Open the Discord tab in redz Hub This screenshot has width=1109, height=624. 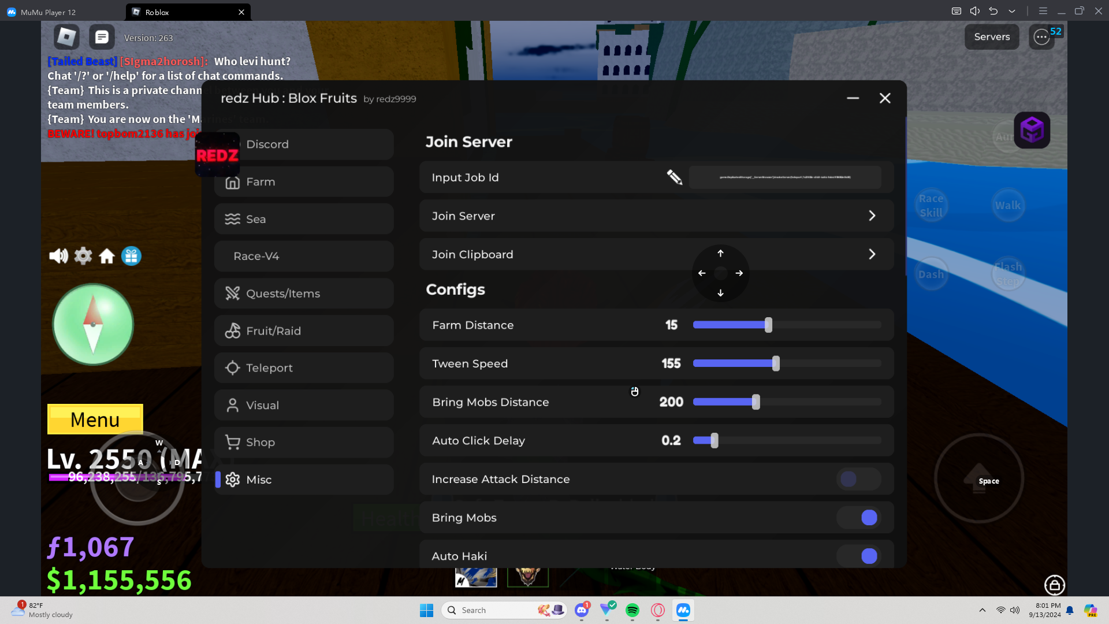[x=304, y=144]
